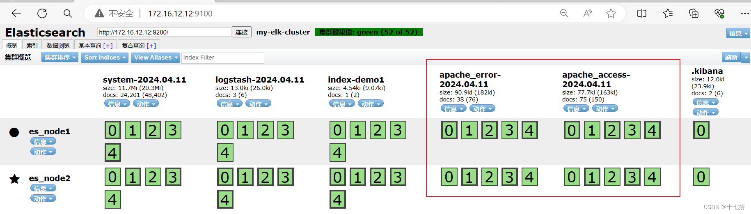
Task: Click the 刷新 refresh button
Action: [731, 57]
